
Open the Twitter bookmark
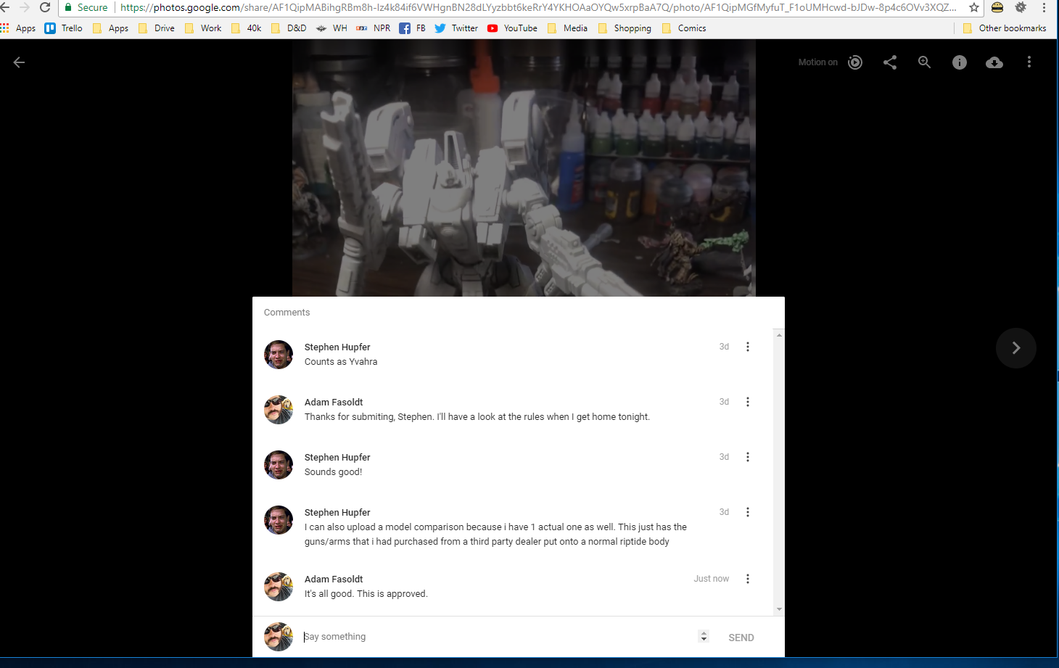click(x=456, y=28)
